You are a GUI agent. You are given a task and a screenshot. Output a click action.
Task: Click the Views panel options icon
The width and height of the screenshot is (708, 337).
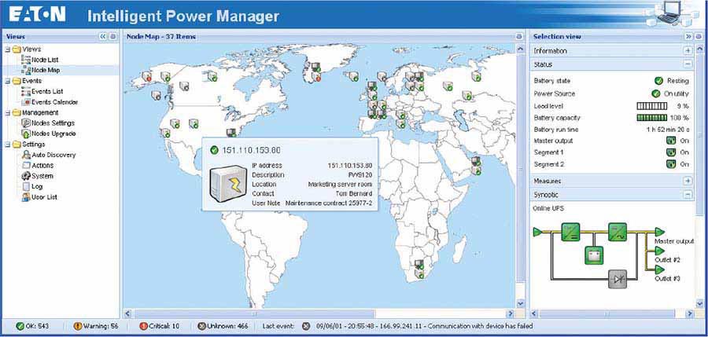coord(112,37)
